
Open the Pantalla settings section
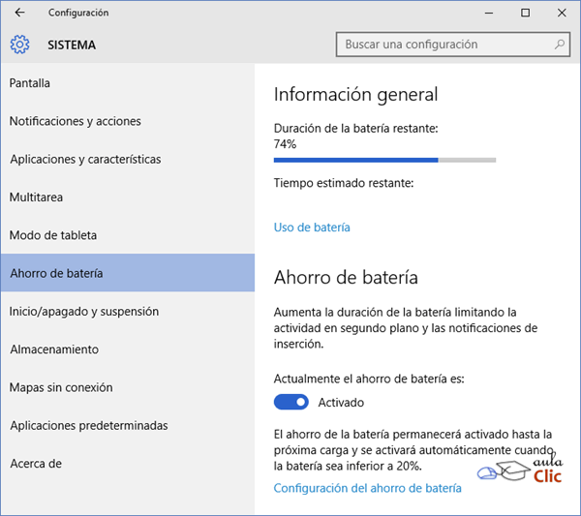coord(30,83)
